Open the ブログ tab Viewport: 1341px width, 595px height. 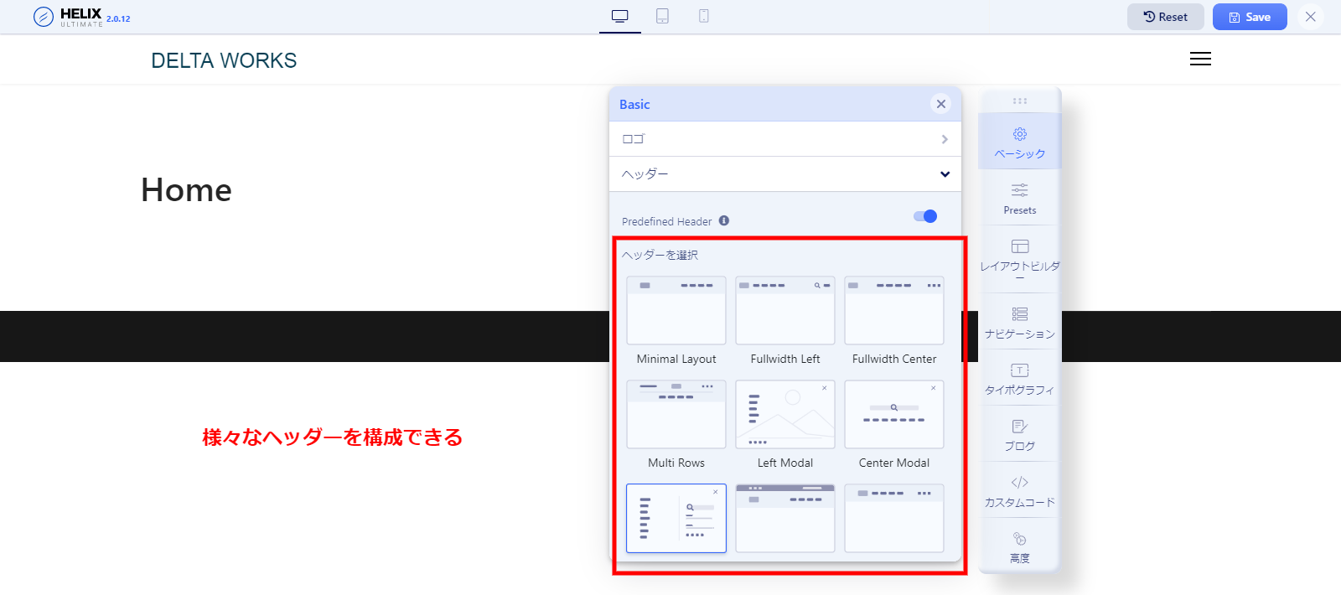click(1019, 435)
